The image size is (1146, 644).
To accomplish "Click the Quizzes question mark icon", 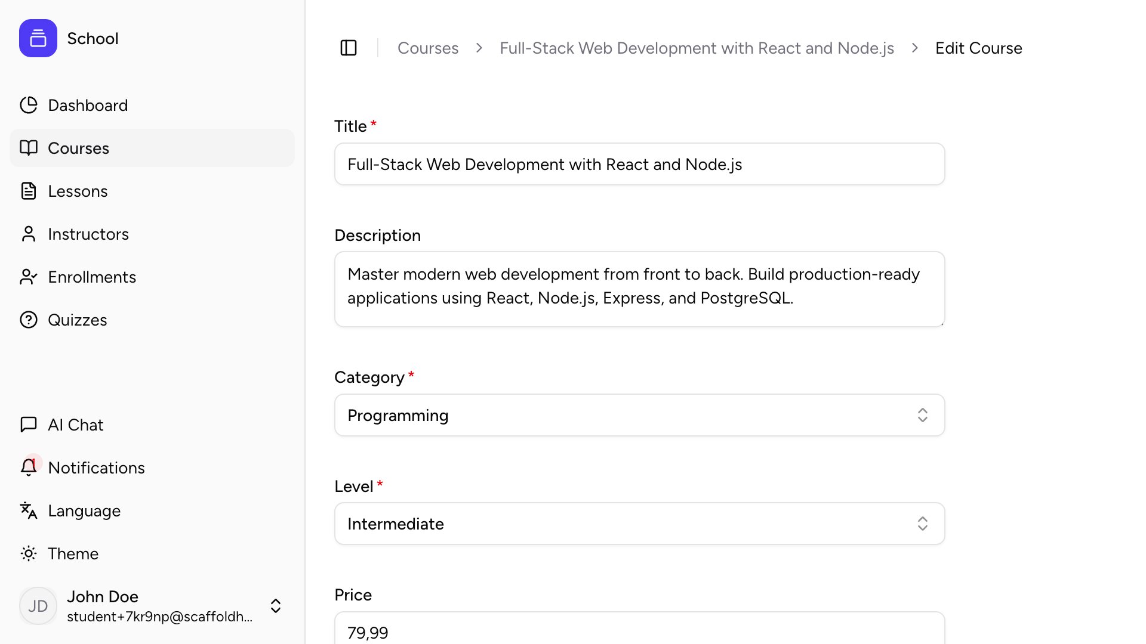I will (29, 320).
